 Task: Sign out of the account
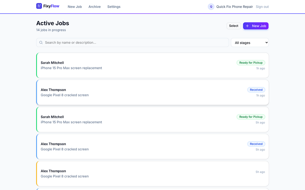click(x=262, y=7)
